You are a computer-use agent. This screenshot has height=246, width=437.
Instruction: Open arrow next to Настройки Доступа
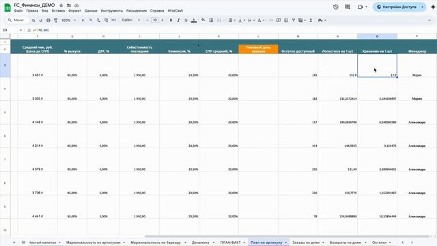click(x=422, y=7)
